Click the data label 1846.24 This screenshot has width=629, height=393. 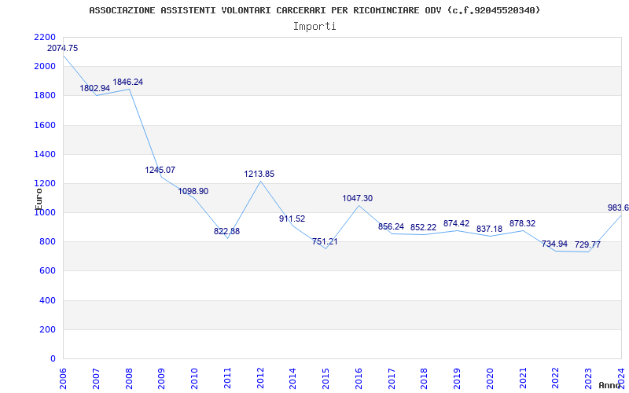pos(127,83)
